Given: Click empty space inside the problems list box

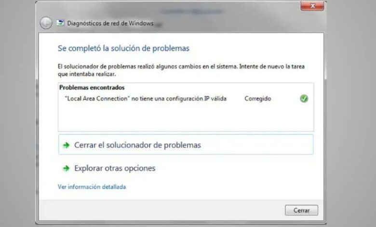Looking at the screenshot, I should point(186,118).
